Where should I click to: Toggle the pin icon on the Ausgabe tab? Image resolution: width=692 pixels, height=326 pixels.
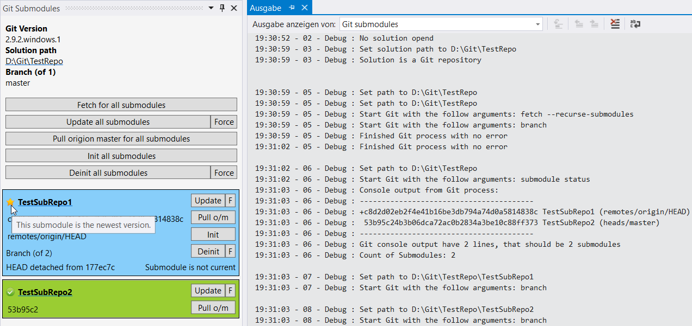[292, 8]
